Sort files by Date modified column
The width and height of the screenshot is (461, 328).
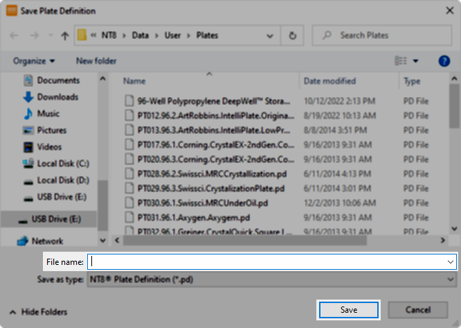(x=329, y=81)
